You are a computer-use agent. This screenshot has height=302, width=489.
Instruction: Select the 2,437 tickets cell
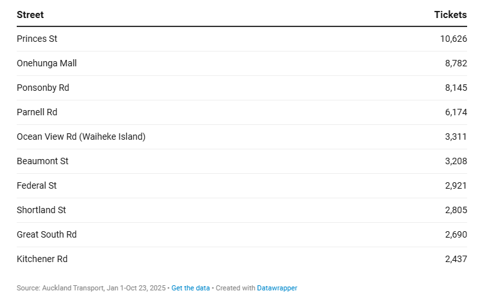coord(456,259)
